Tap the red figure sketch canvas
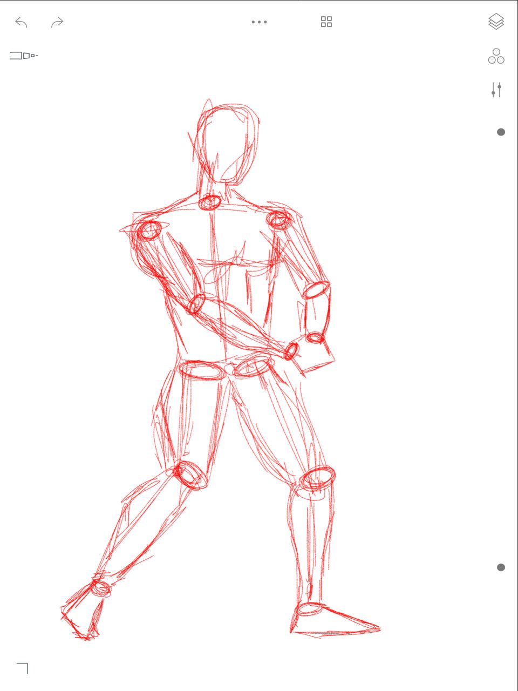Screen dimensions: 518x691 (x=221, y=370)
